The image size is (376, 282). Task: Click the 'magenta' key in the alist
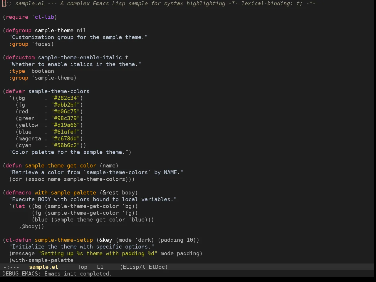[x=30, y=138]
